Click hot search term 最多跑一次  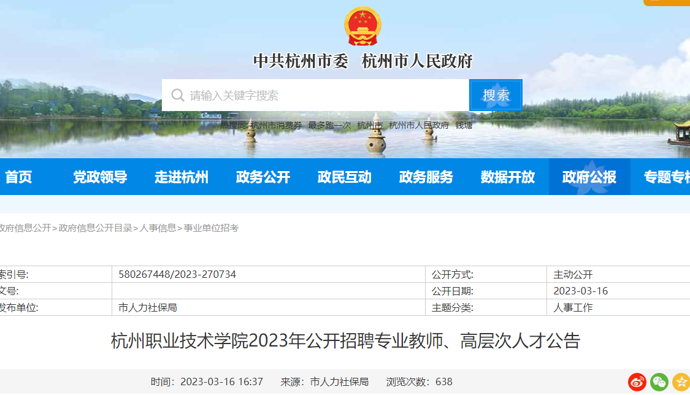[329, 125]
